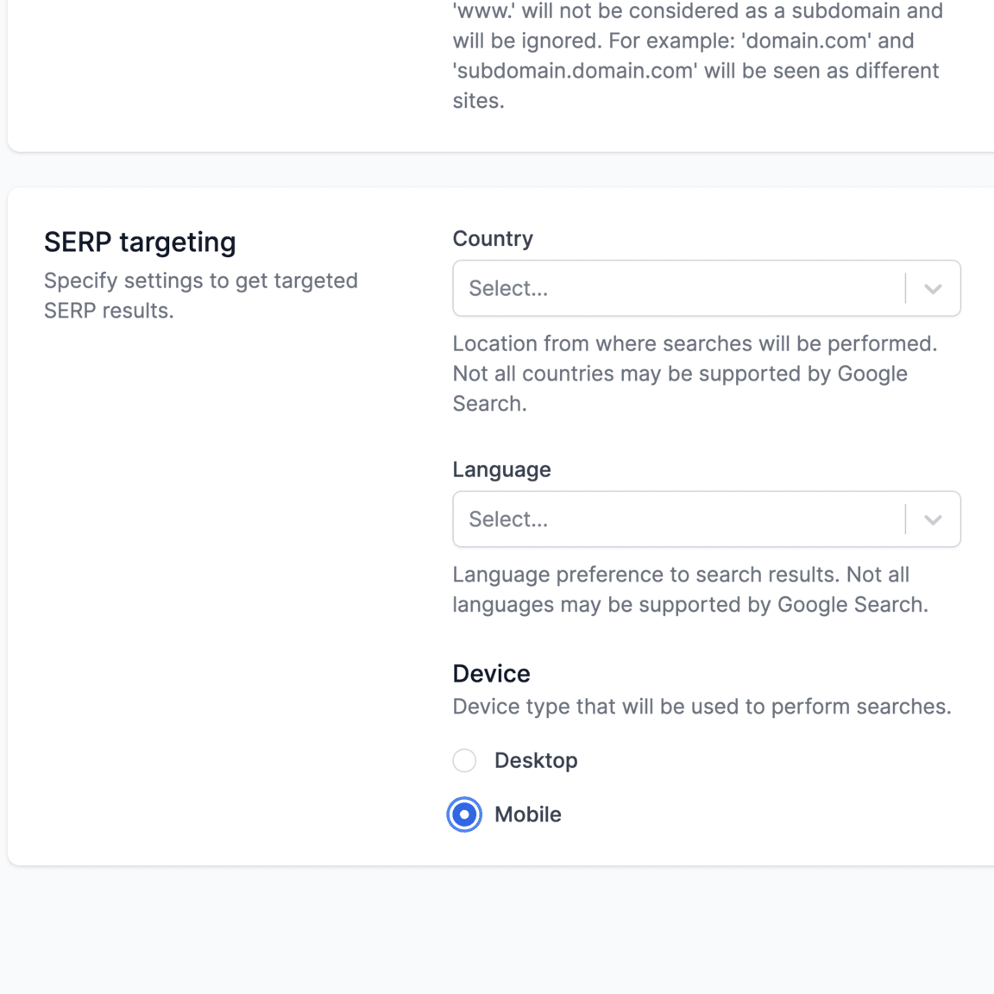Click the Country dropdown chevron icon

coord(932,288)
